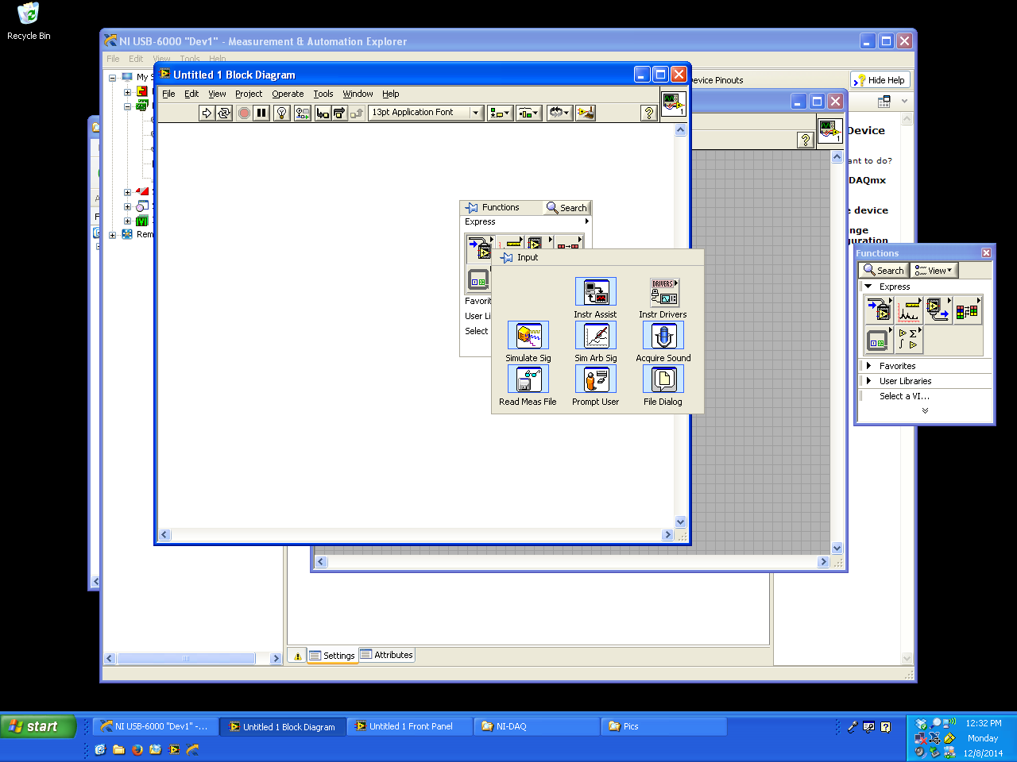This screenshot has height=762, width=1017.
Task: Click the Hide Help button
Action: click(880, 80)
